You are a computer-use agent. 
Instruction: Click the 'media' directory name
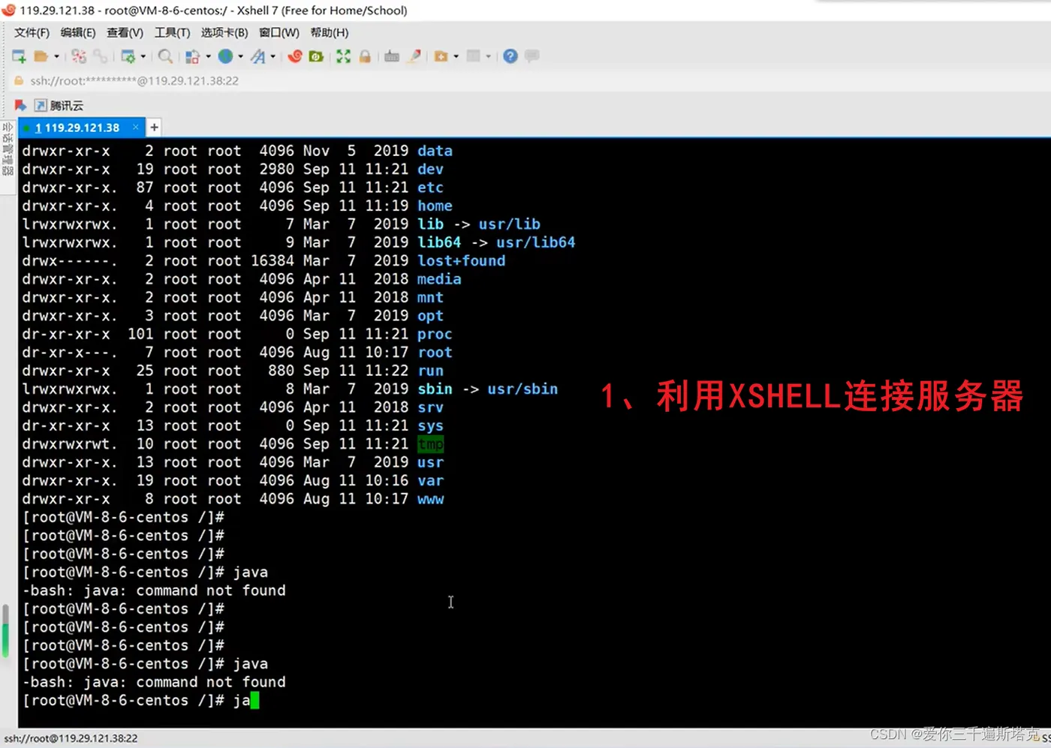point(440,279)
